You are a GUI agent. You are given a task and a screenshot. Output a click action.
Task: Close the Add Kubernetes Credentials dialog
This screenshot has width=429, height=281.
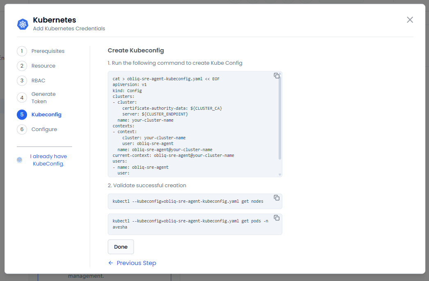coord(410,20)
